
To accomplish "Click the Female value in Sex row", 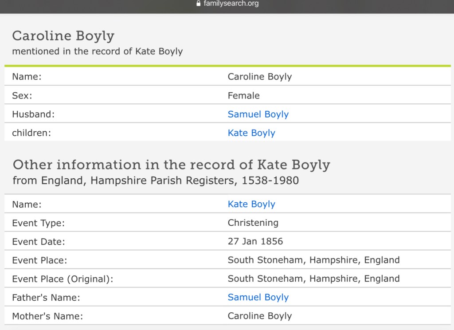I will click(x=243, y=95).
